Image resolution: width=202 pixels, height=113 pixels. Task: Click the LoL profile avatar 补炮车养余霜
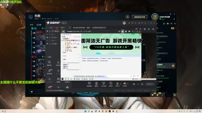tap(155, 17)
